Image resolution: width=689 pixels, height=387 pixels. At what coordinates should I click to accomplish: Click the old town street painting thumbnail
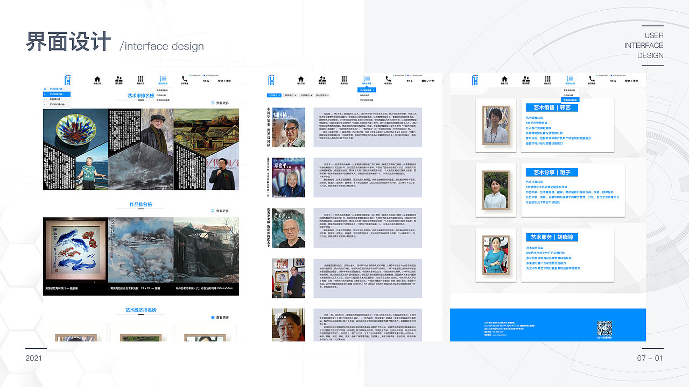206,250
